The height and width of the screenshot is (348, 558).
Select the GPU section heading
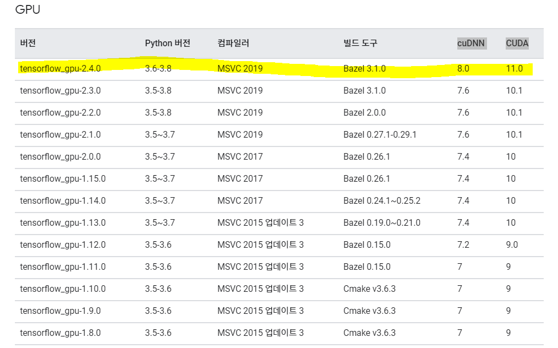[x=28, y=9]
